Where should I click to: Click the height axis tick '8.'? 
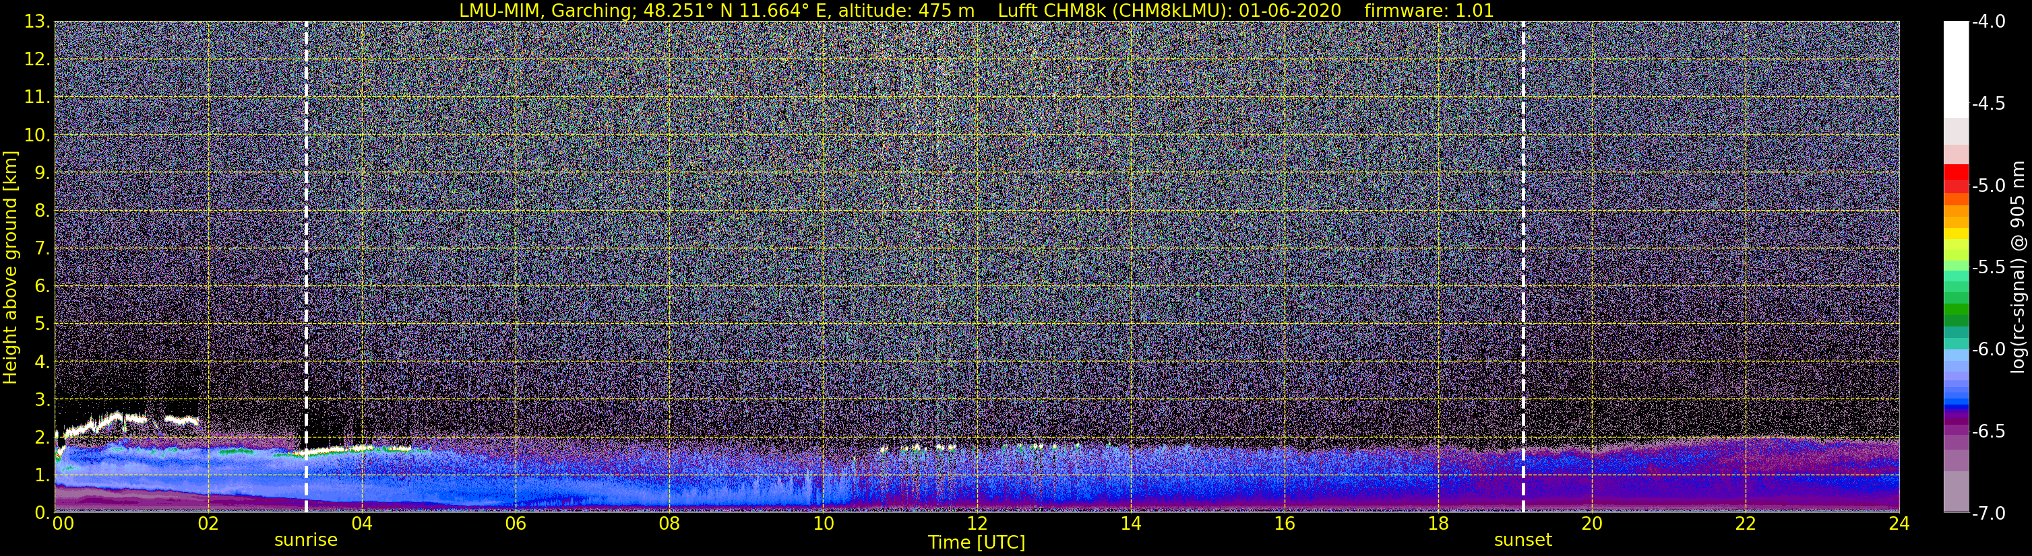[x=42, y=211]
